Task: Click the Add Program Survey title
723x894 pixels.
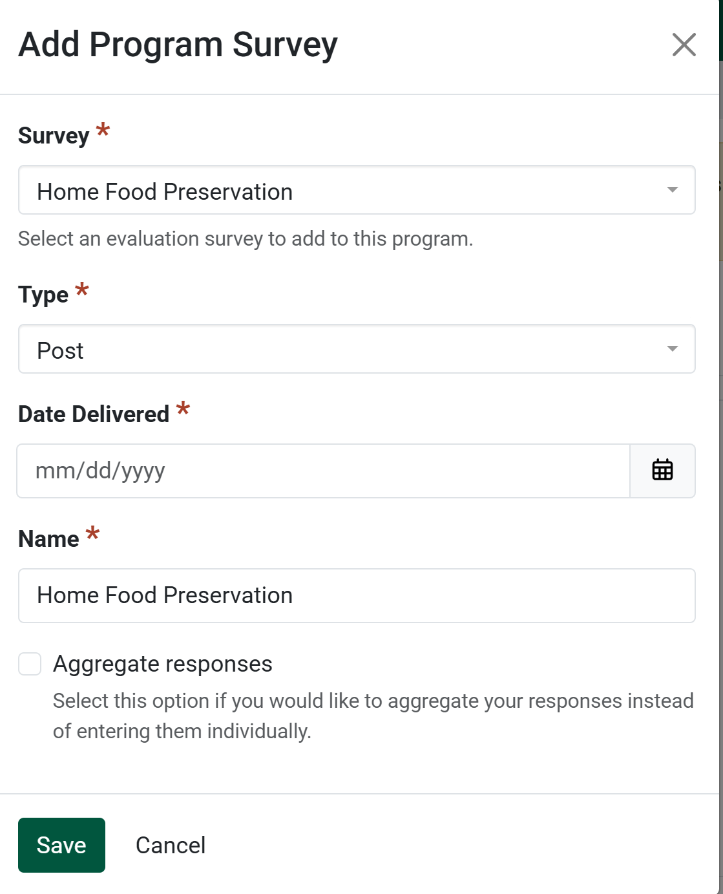Action: (178, 45)
